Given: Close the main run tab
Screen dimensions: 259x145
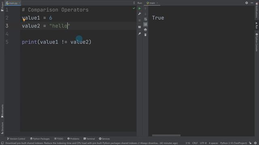Looking at the screenshot, I should pyautogui.click(x=157, y=3).
